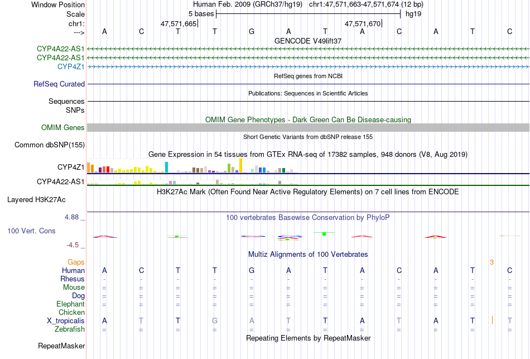Click the gray OMIM Genes bar
Image resolution: width=530 pixels, height=359 pixels.
[x=309, y=127]
